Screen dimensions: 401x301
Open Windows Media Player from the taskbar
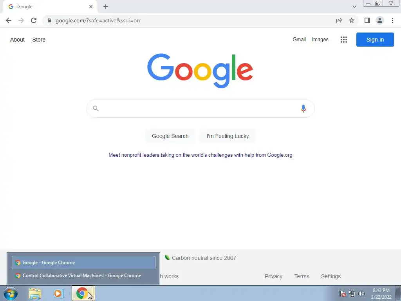pyautogui.click(x=59, y=294)
